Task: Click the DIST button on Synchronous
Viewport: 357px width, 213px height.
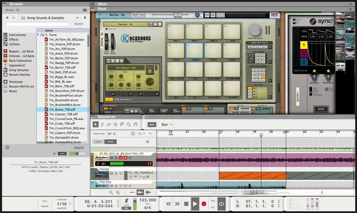Action: [x=321, y=109]
